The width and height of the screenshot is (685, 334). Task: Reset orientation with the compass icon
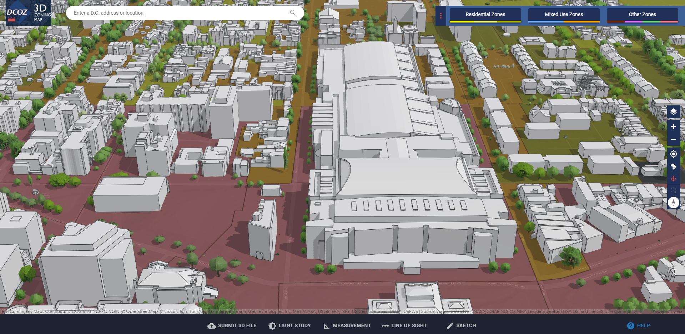673,203
